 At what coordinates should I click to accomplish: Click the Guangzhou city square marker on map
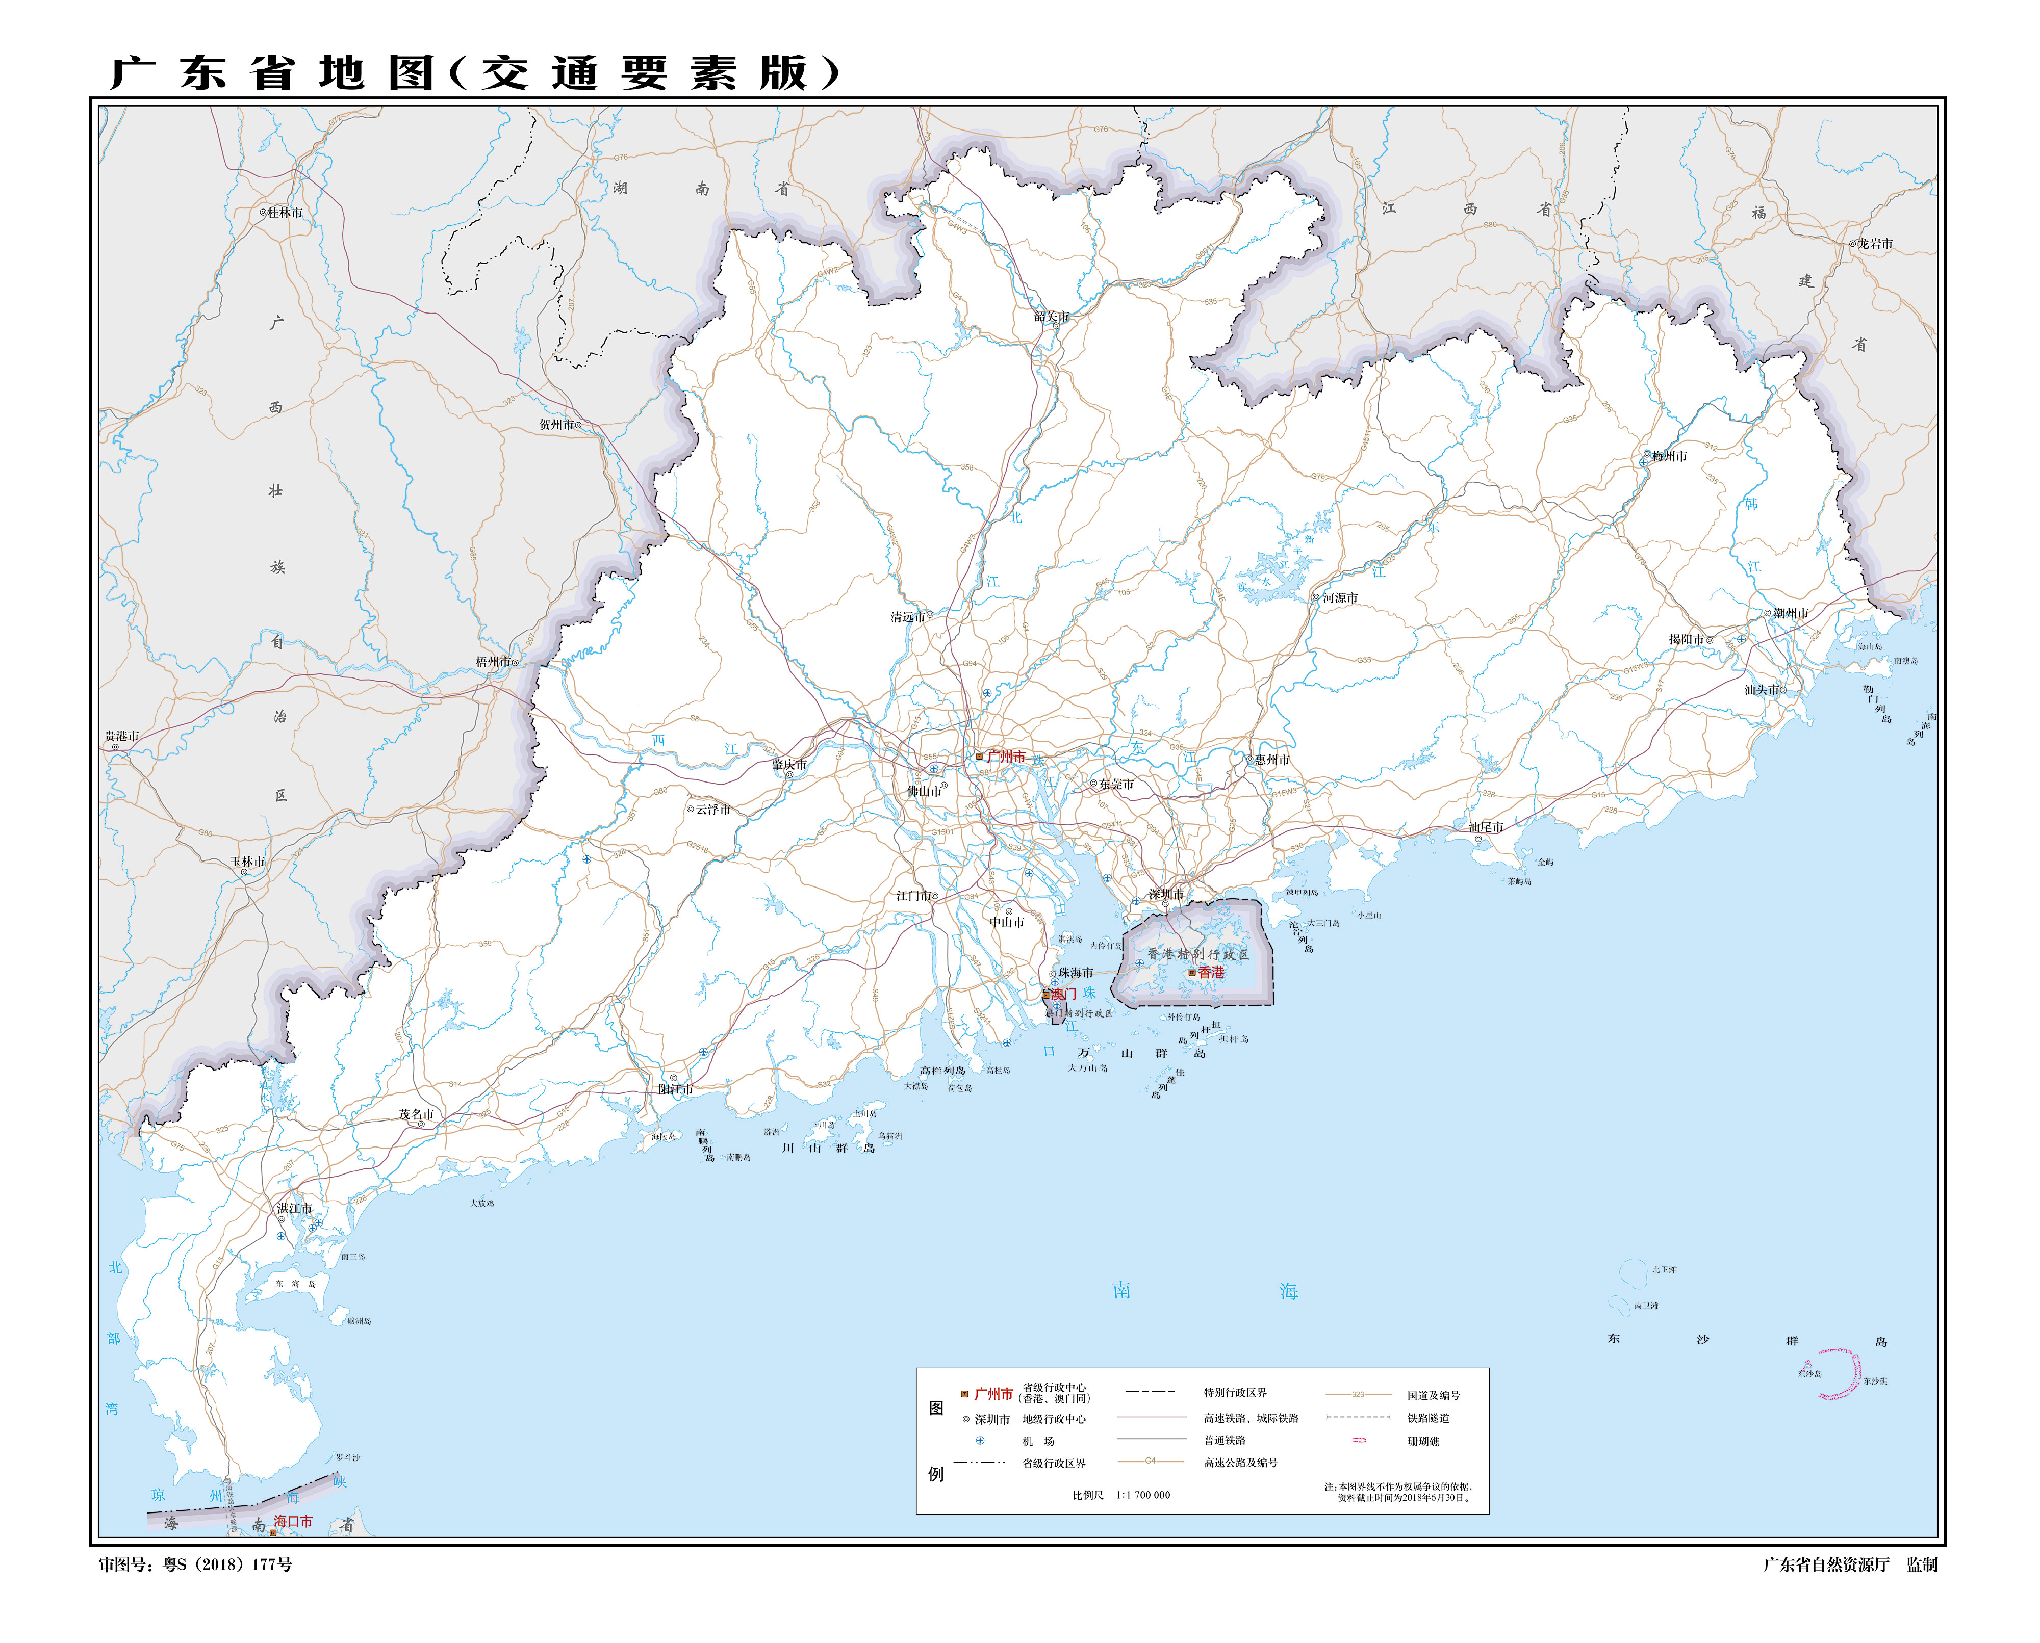[x=980, y=756]
